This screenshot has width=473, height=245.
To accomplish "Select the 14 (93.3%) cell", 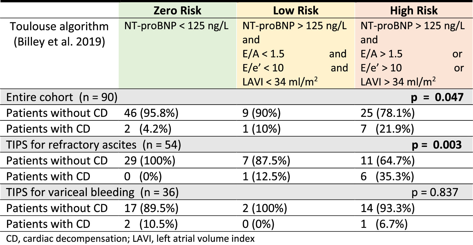I will click(388, 208).
